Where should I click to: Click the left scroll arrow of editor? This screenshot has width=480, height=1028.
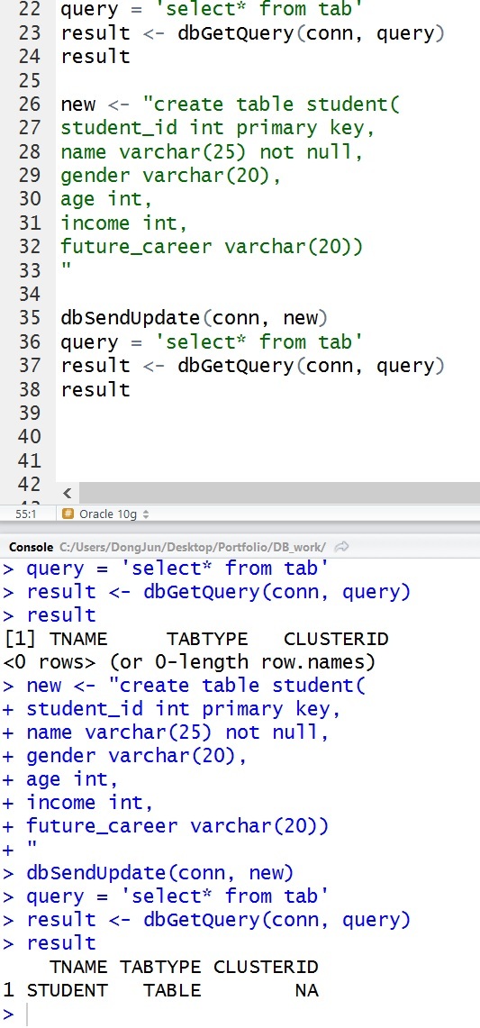[x=67, y=494]
